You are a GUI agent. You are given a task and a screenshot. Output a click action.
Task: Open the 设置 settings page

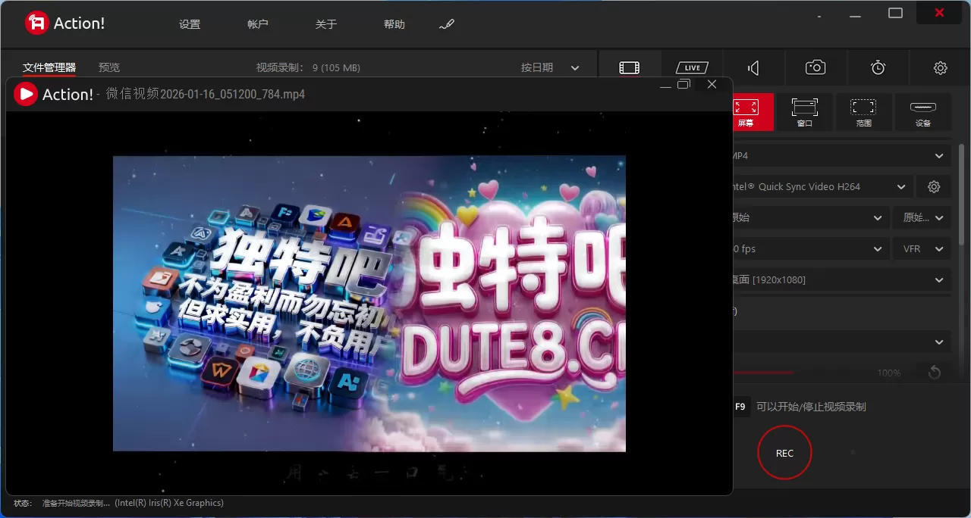pos(189,23)
